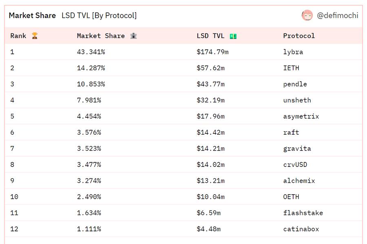The image size is (367, 244).
Task: Sort by the Protocol column header
Action: (x=299, y=36)
